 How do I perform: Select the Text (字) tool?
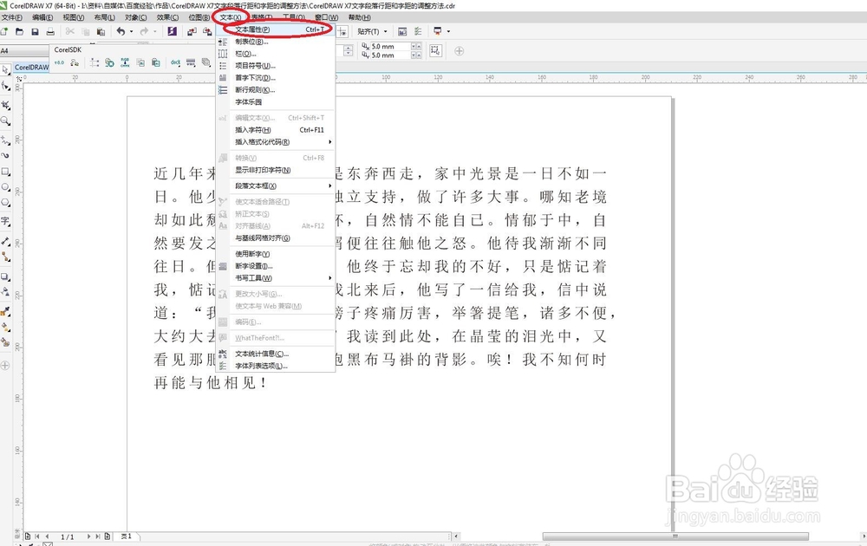click(5, 222)
